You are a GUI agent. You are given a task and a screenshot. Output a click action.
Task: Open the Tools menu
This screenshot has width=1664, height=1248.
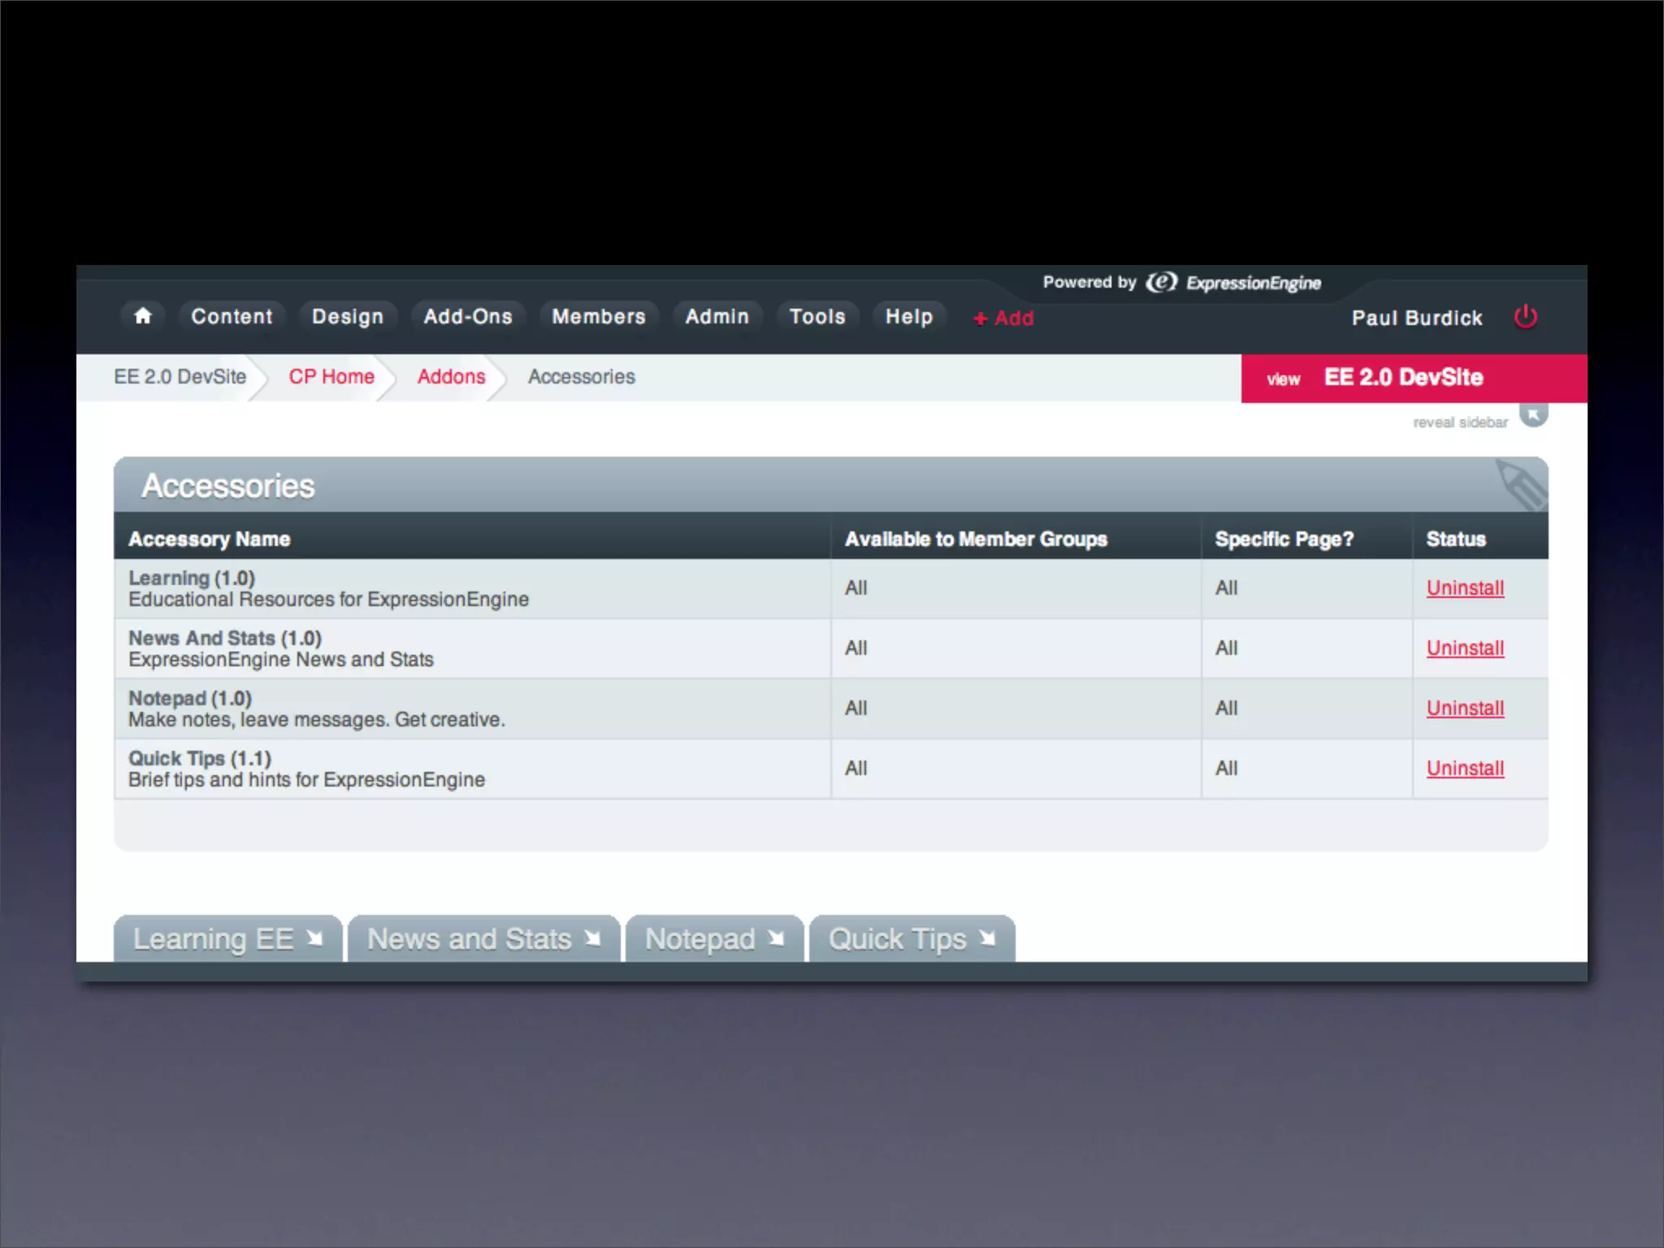817,317
